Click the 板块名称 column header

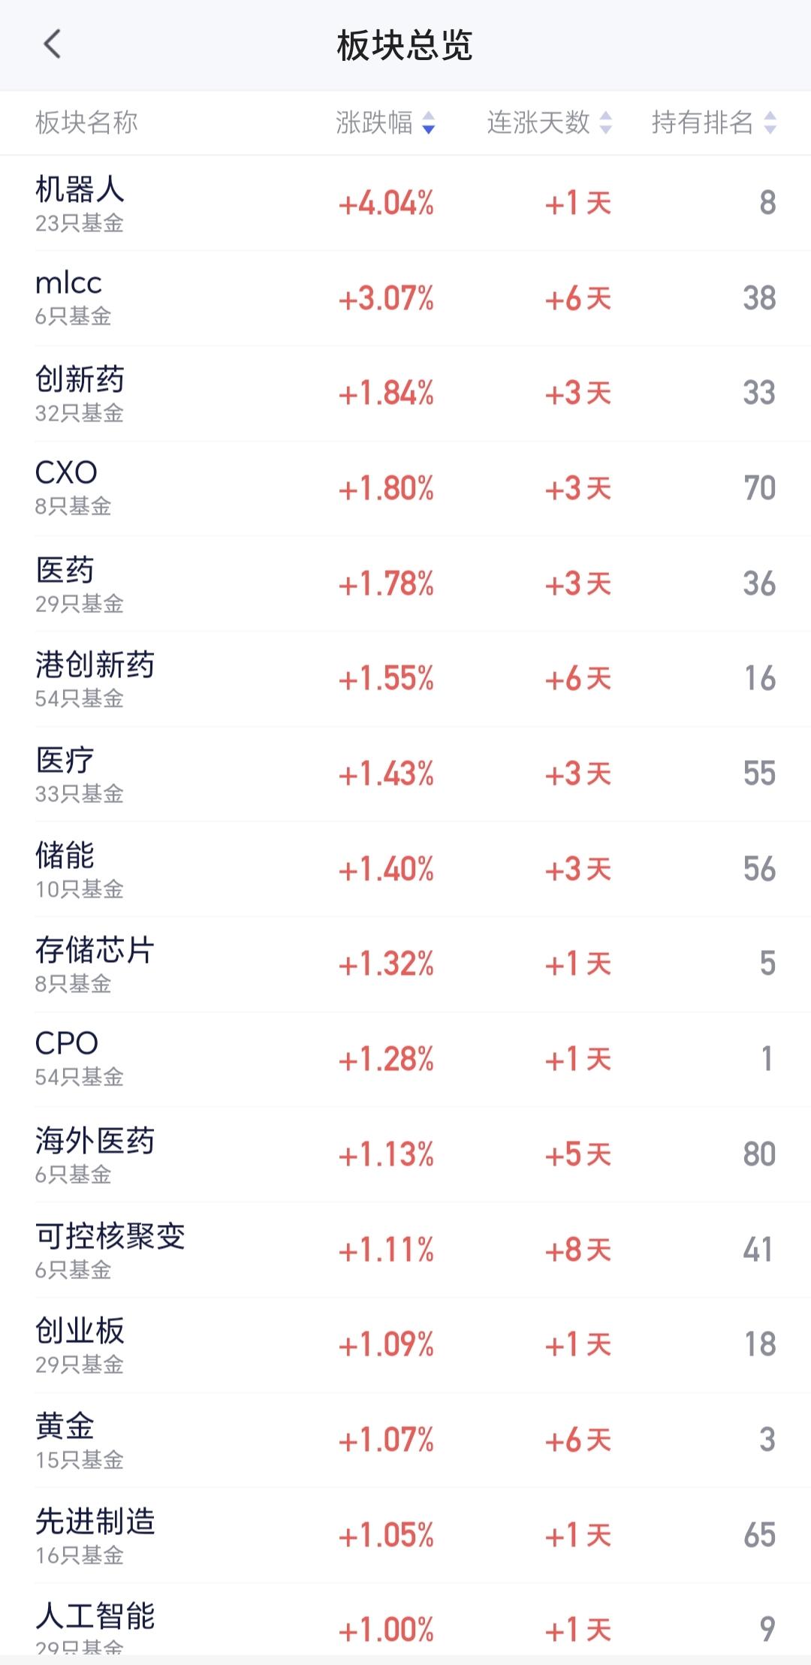tap(86, 122)
